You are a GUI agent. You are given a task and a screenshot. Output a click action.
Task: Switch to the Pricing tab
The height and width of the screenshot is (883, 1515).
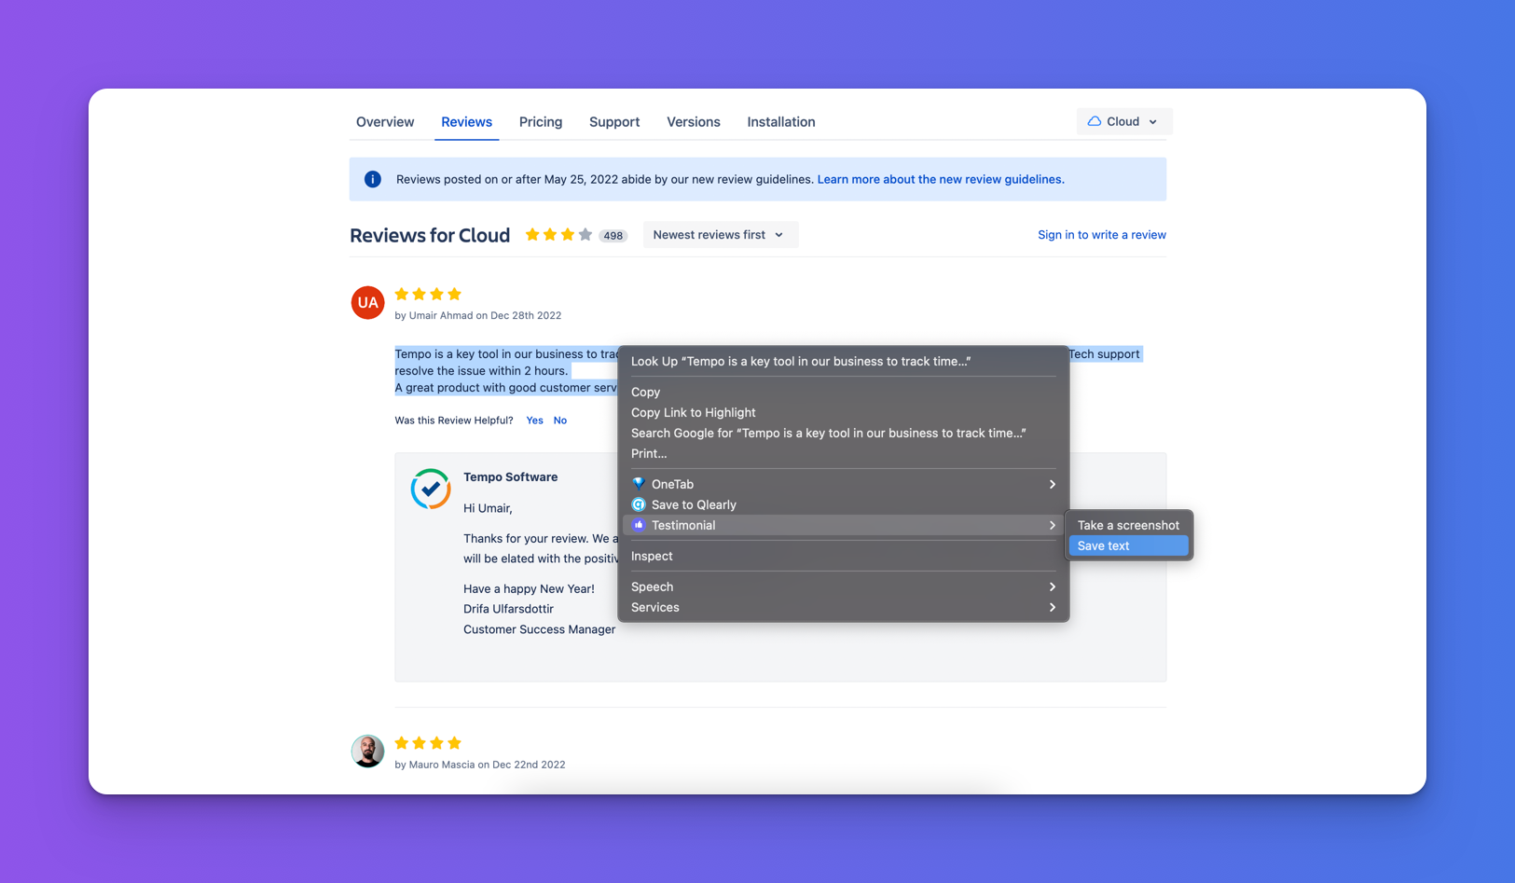click(541, 122)
